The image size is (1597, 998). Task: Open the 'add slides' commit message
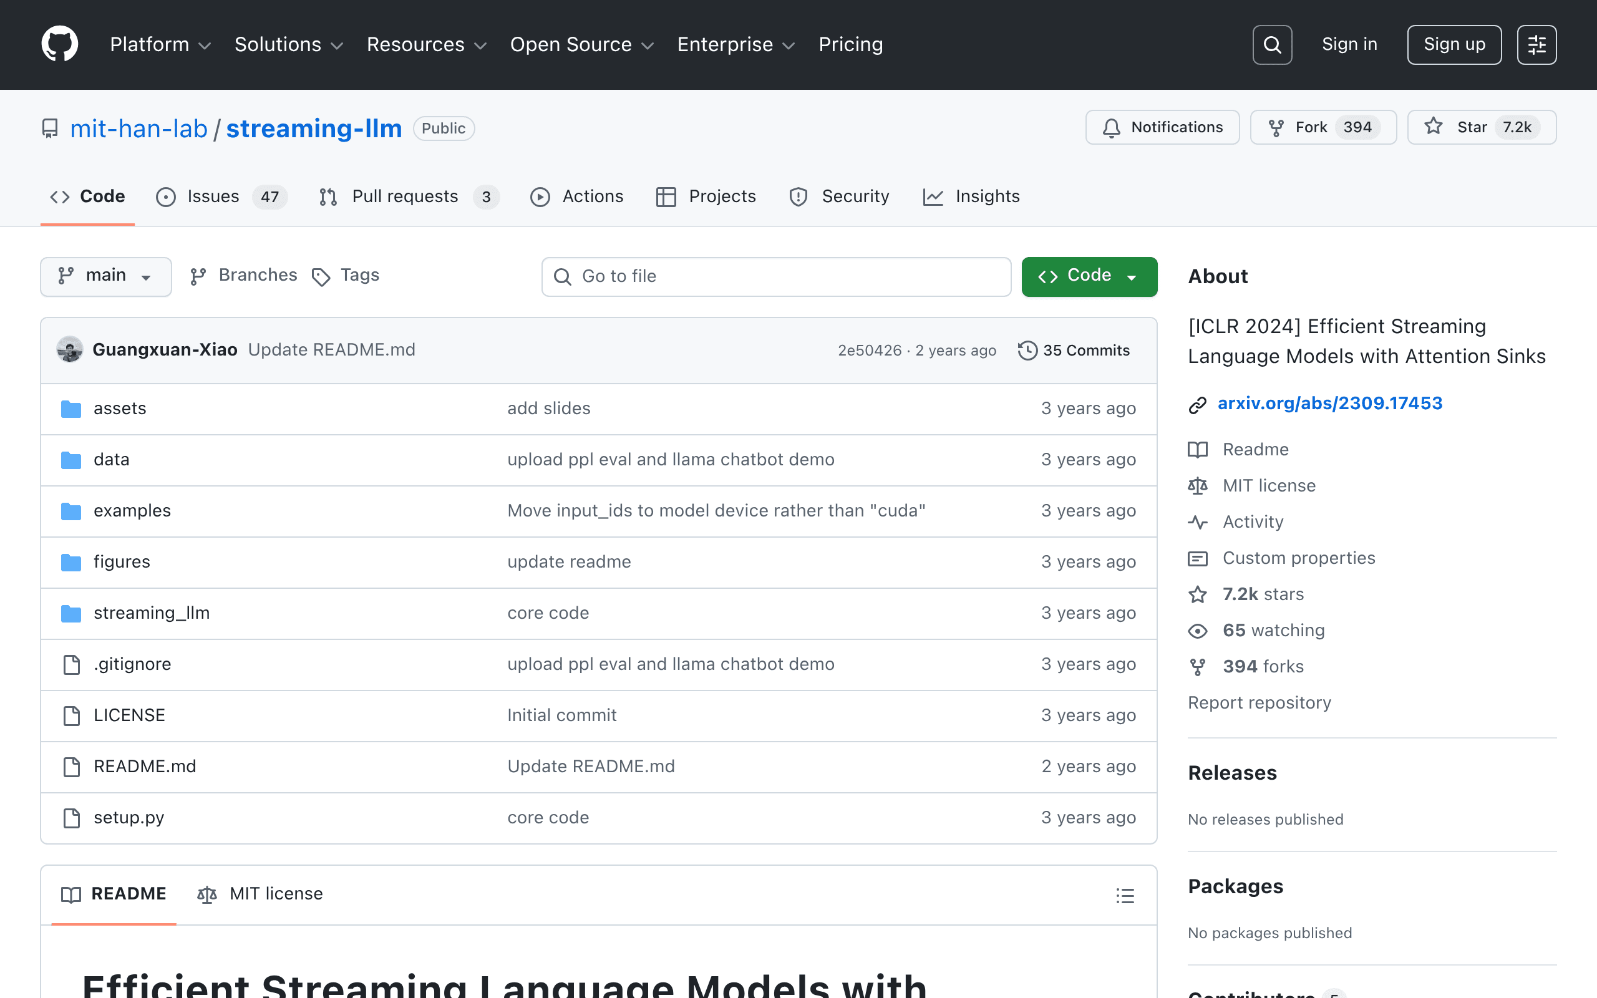(548, 409)
